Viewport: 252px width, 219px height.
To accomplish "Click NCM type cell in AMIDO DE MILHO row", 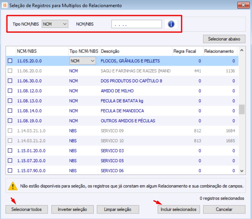I will (73, 91).
